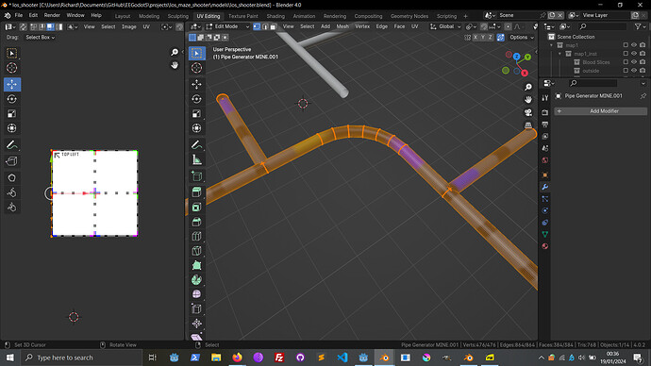Select the Move tool in the 3D viewport

tap(197, 84)
